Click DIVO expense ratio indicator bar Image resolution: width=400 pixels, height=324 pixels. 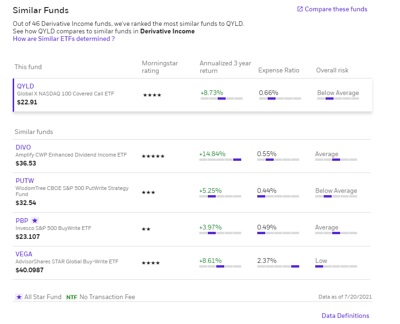tap(278, 160)
